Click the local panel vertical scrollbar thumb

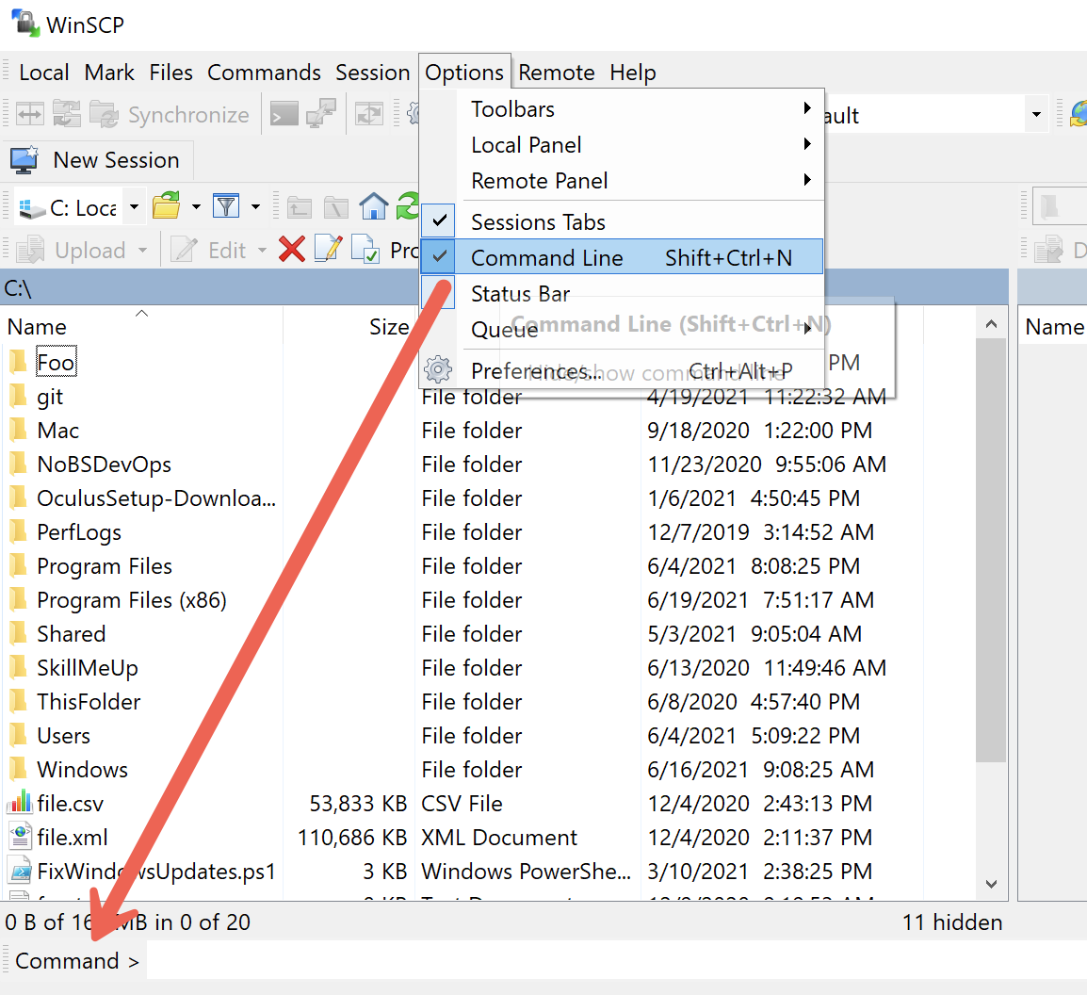(x=991, y=550)
